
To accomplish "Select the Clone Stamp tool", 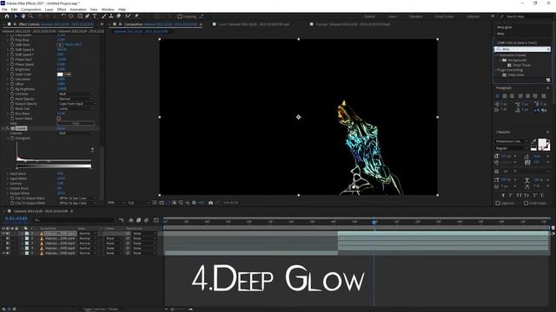I will tap(111, 16).
